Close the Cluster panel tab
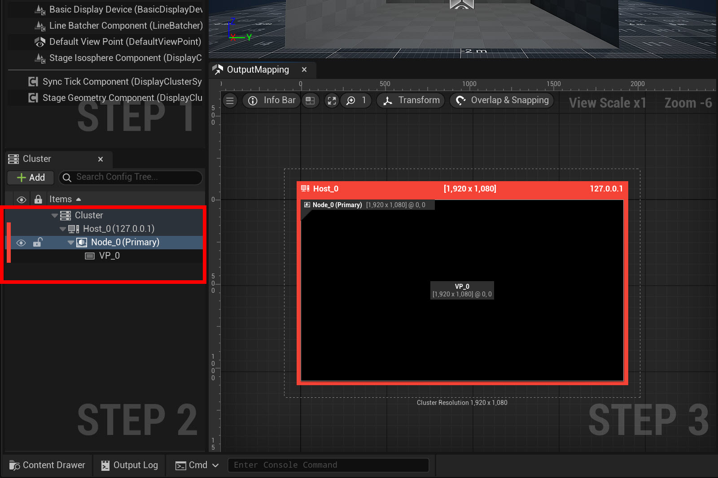 (101, 159)
